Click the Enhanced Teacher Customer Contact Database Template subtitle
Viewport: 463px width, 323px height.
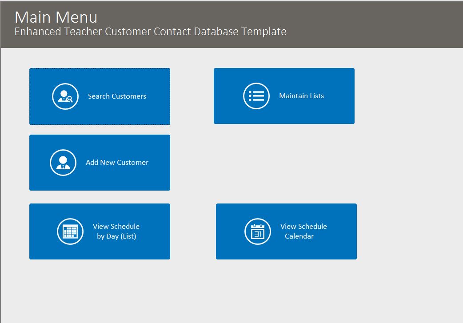coord(150,31)
